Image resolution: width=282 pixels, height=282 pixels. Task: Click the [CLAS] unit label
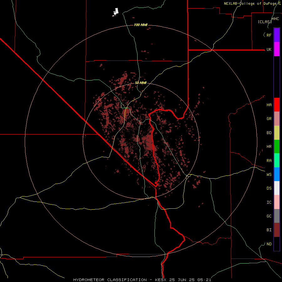pyautogui.click(x=265, y=22)
